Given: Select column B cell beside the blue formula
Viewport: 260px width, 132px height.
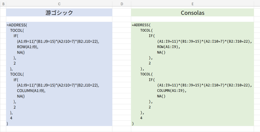Looking at the screenshot, I should 3,74.
